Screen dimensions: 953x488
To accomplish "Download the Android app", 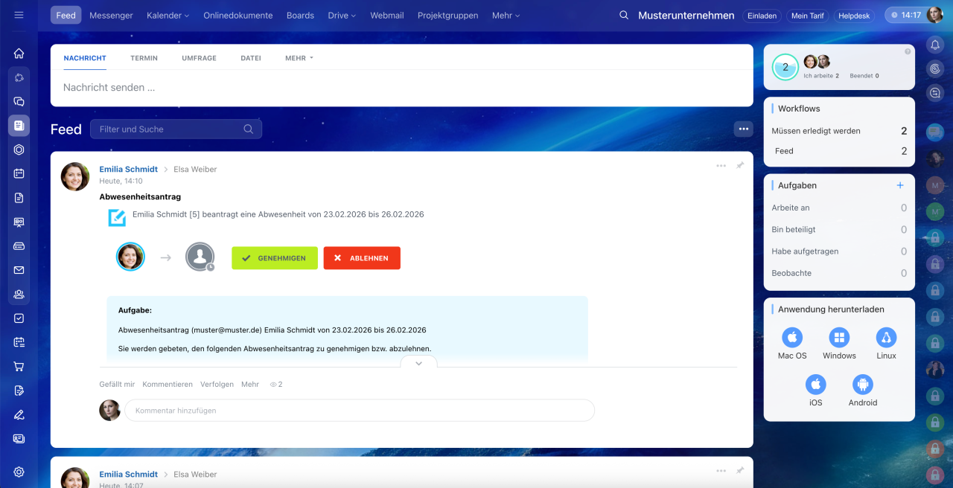I will pyautogui.click(x=863, y=385).
